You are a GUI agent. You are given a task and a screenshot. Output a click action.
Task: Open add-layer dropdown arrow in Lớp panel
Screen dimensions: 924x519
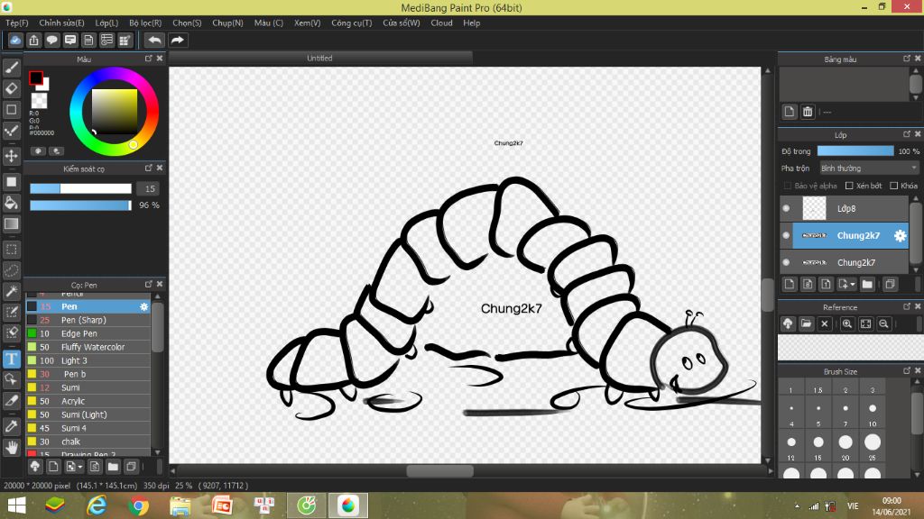coord(846,284)
